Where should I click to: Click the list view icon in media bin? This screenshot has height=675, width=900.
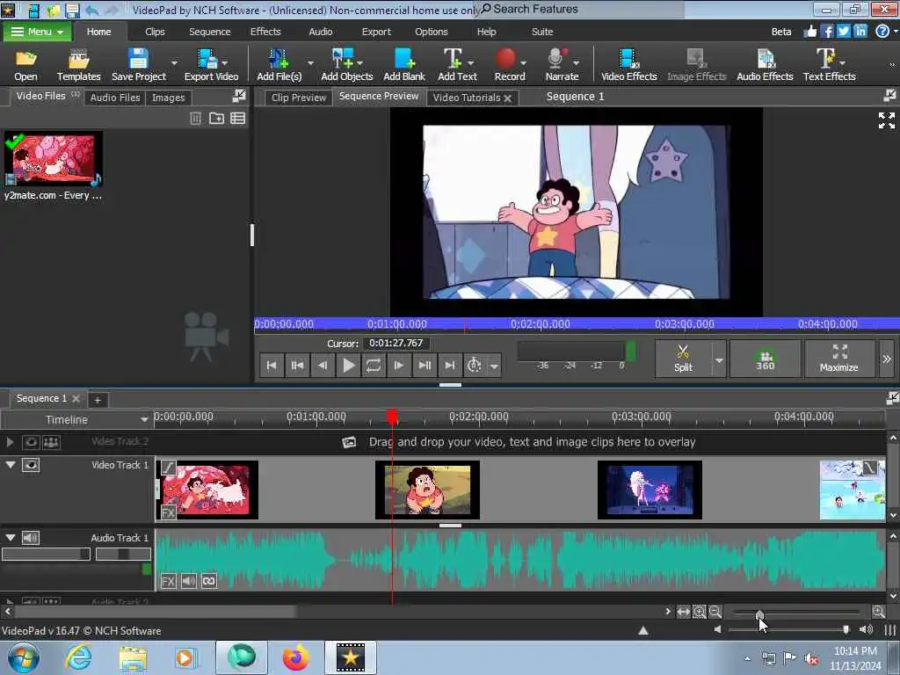coord(237,119)
